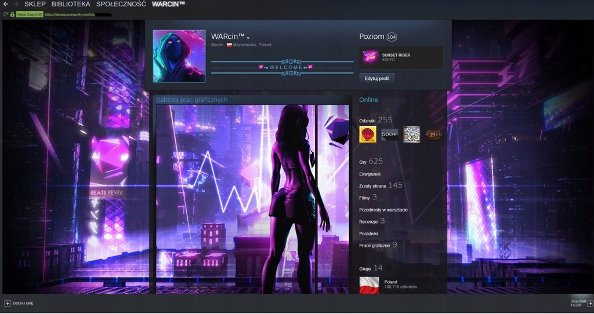Open Prace graficzne 9 artwork link

(378, 244)
